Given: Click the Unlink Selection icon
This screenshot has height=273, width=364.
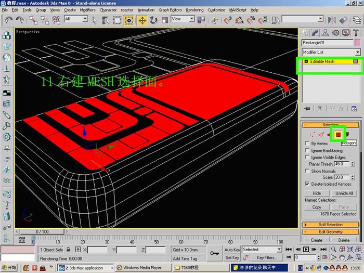Looking at the screenshot, I should pyautogui.click(x=45, y=20).
